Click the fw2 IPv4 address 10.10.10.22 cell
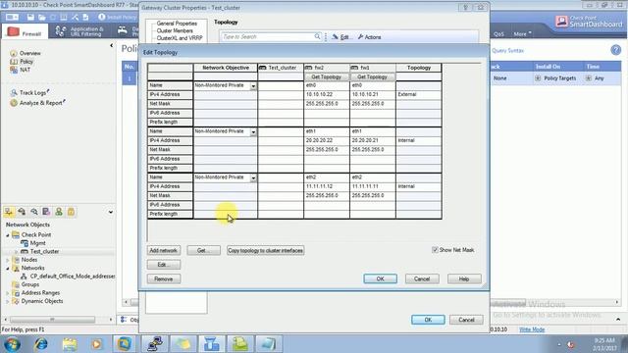This screenshot has height=353, width=628. pyautogui.click(x=327, y=94)
